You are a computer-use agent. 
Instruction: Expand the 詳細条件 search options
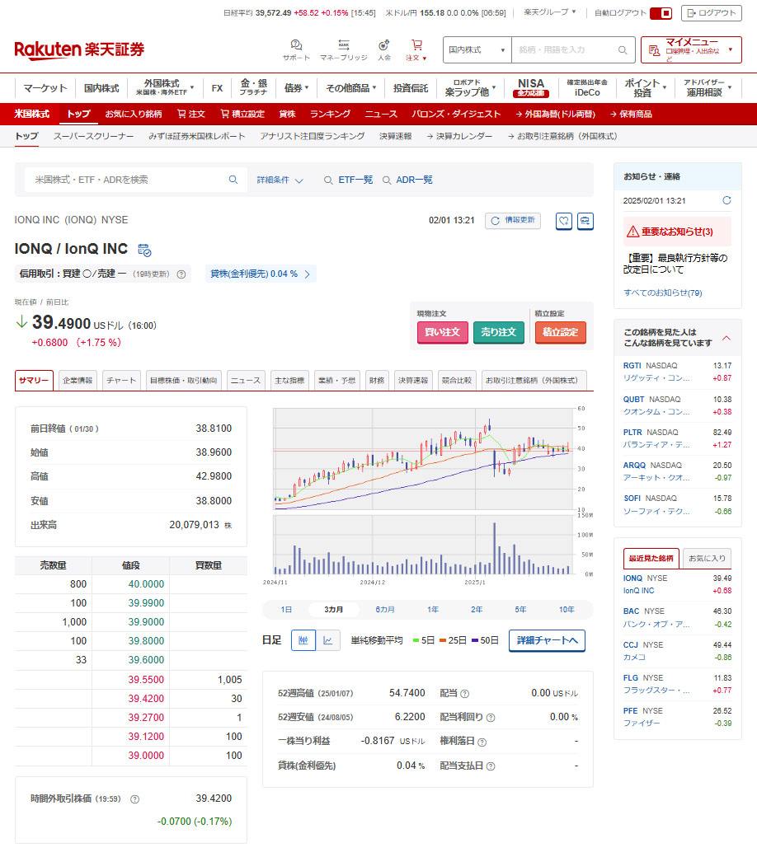tap(280, 180)
